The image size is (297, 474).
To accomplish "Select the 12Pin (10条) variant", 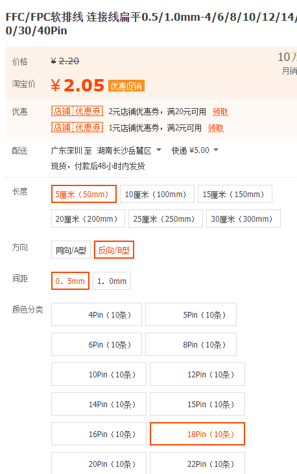I will click(197, 374).
